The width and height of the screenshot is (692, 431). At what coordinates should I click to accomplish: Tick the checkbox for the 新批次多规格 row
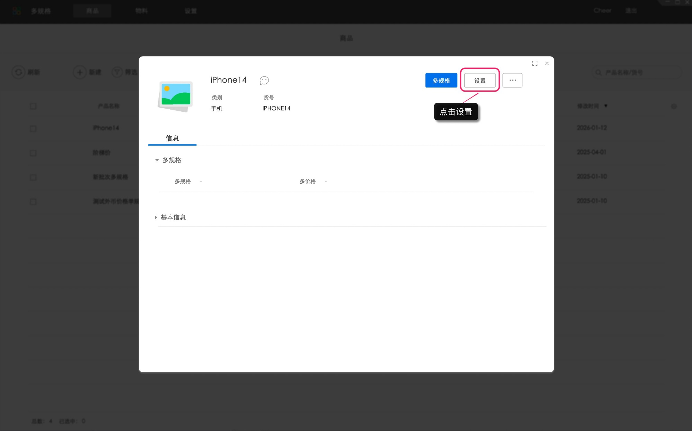tap(33, 177)
